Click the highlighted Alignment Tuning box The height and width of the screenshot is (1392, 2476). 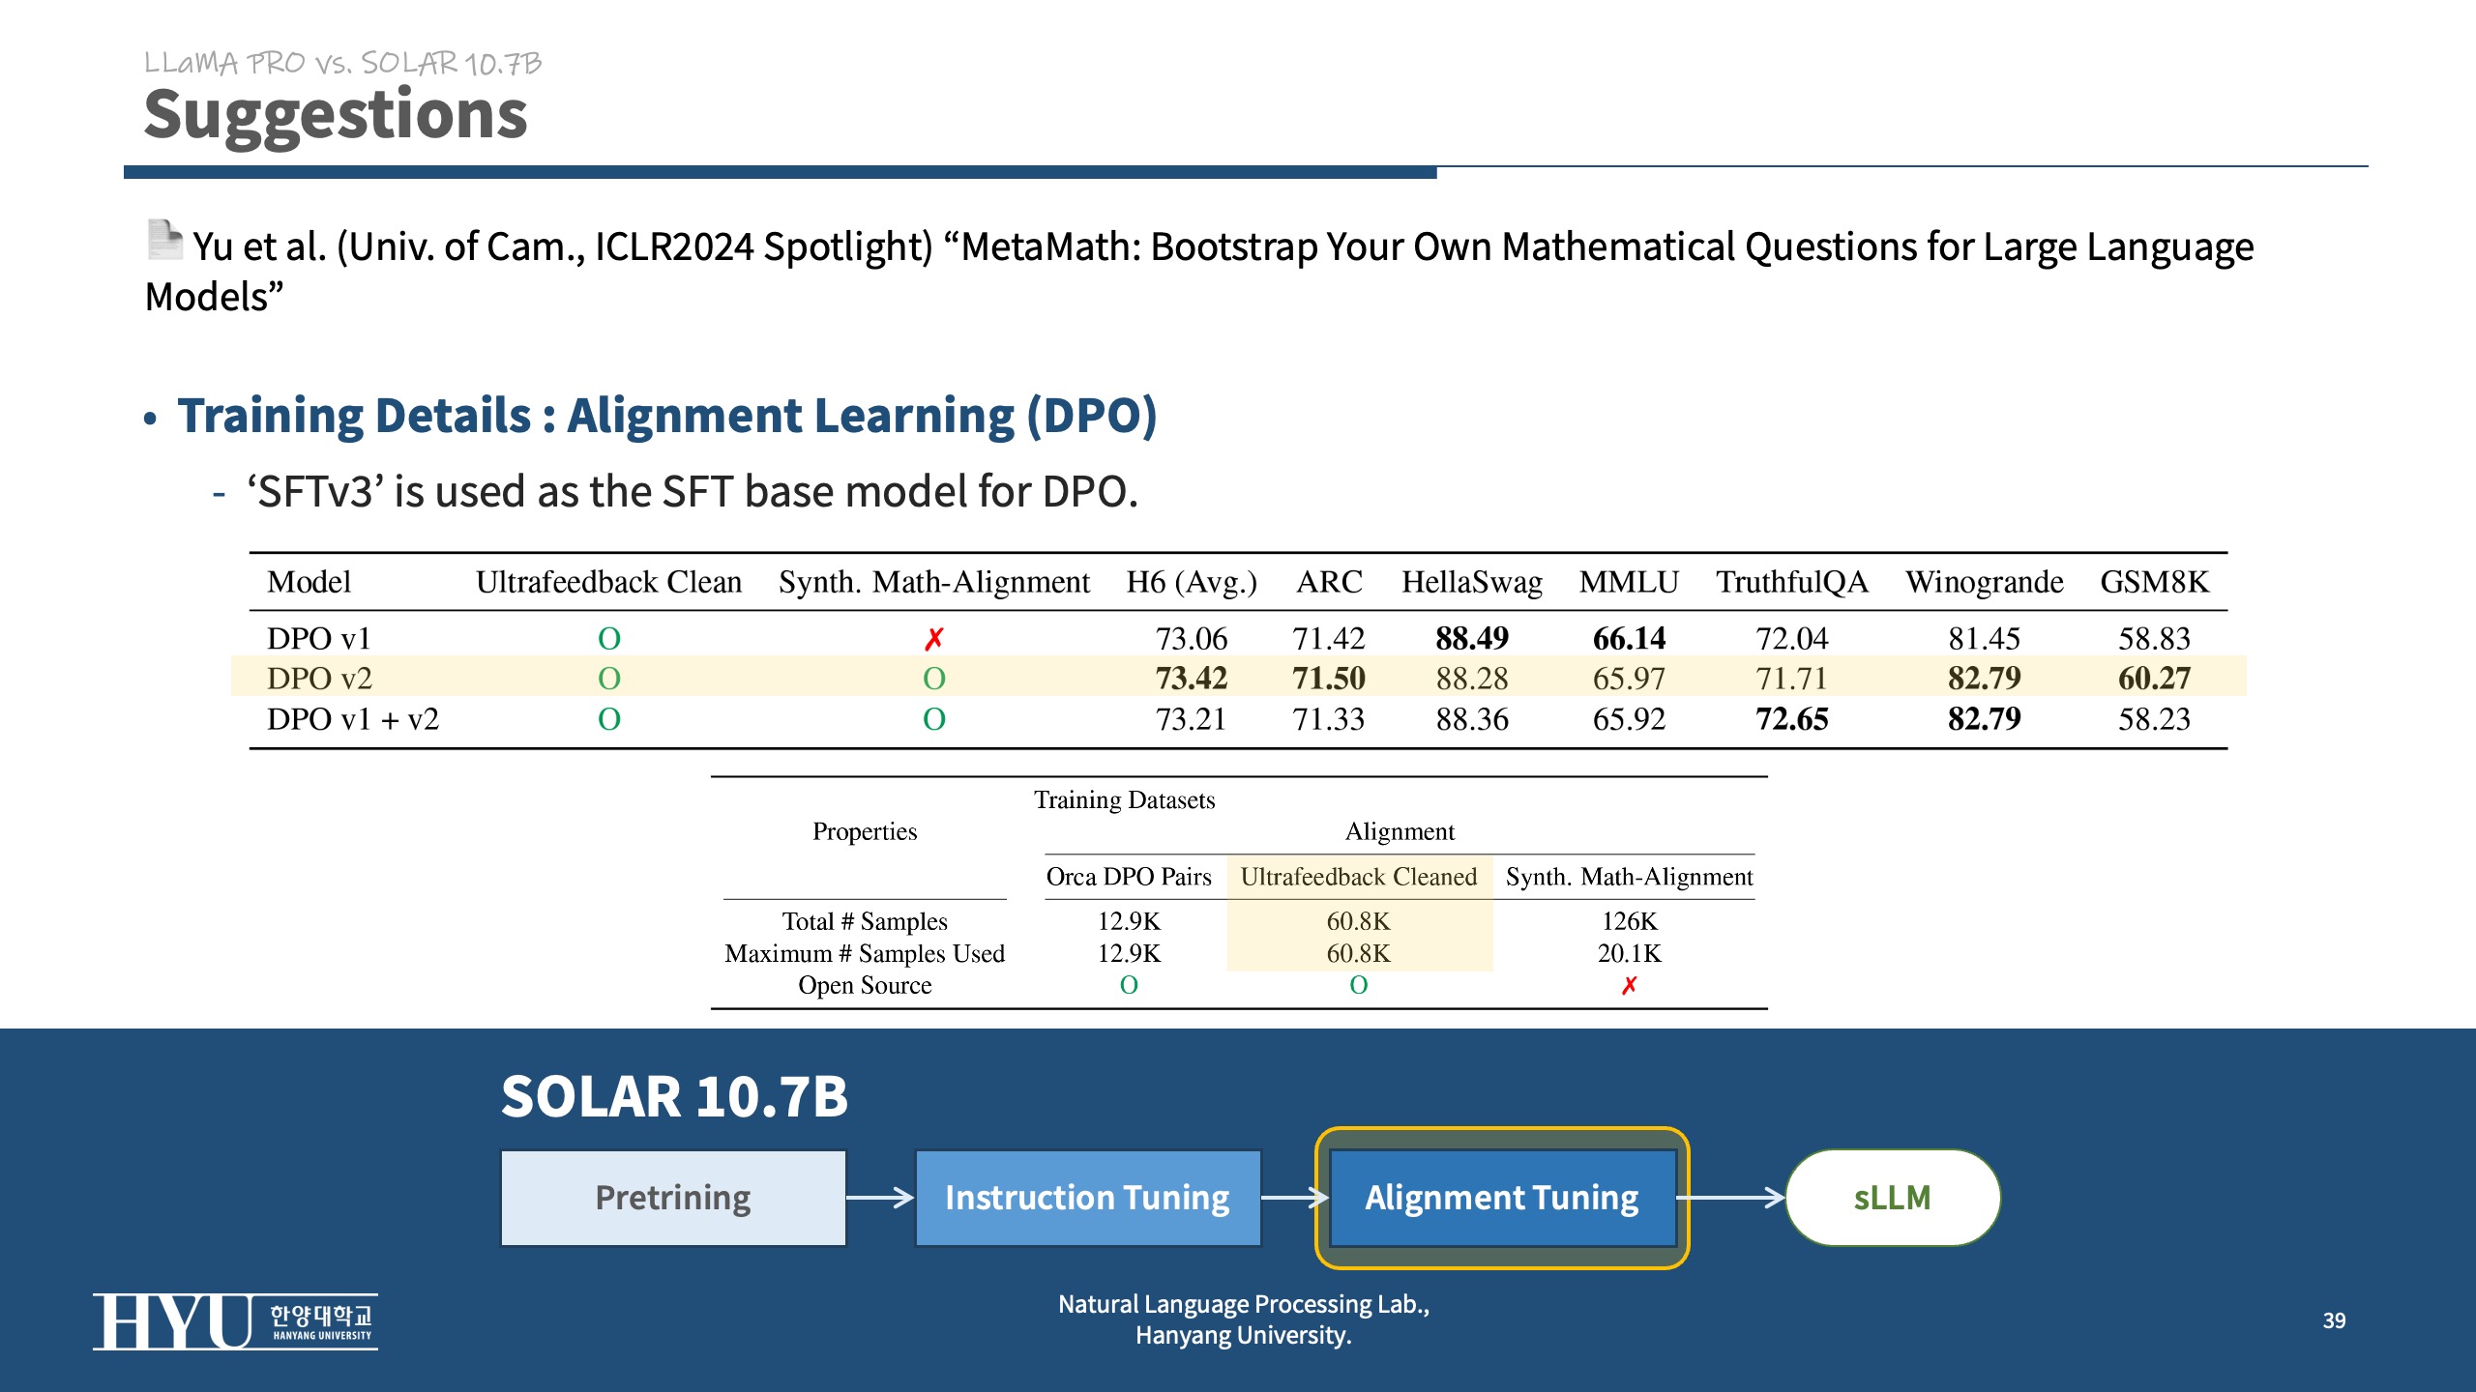tap(1501, 1198)
